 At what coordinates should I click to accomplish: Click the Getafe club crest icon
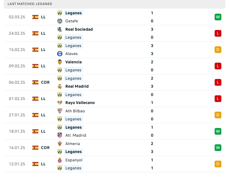point(59,21)
